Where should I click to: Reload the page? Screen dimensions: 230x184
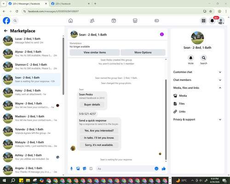coord(17,11)
